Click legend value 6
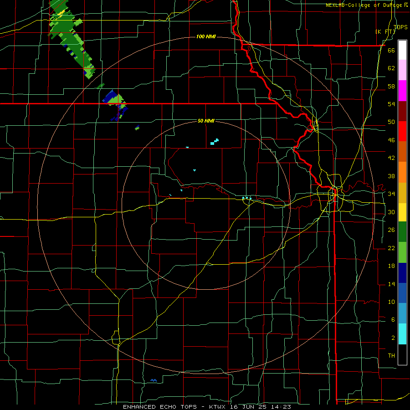410x410 pixels. [x=393, y=319]
